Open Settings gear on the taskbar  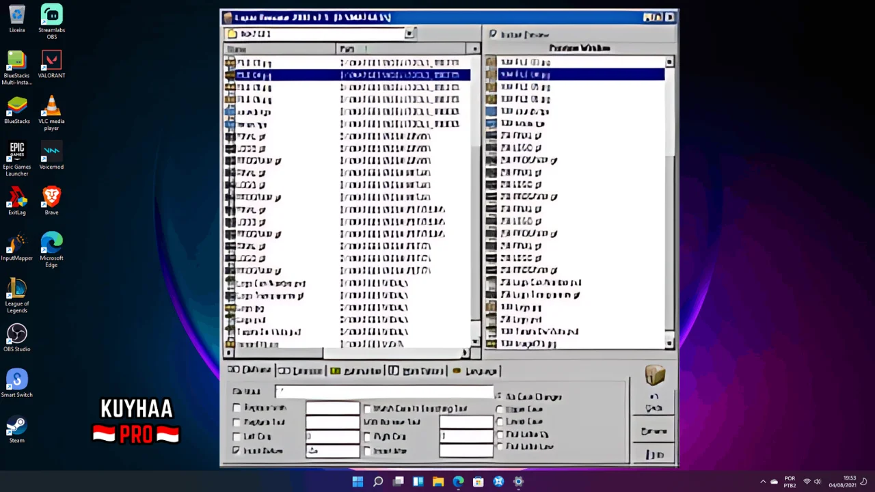[519, 482]
